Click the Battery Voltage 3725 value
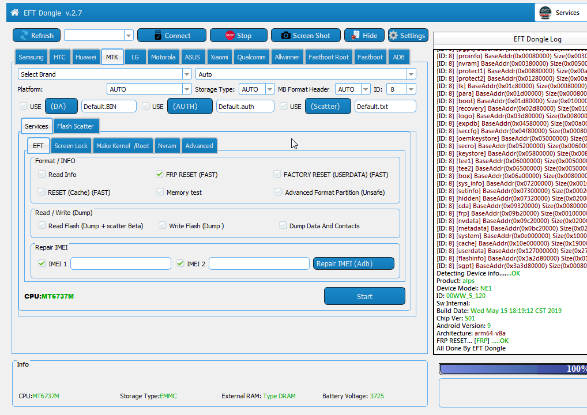Viewport: 587px width, 415px height. (x=377, y=396)
